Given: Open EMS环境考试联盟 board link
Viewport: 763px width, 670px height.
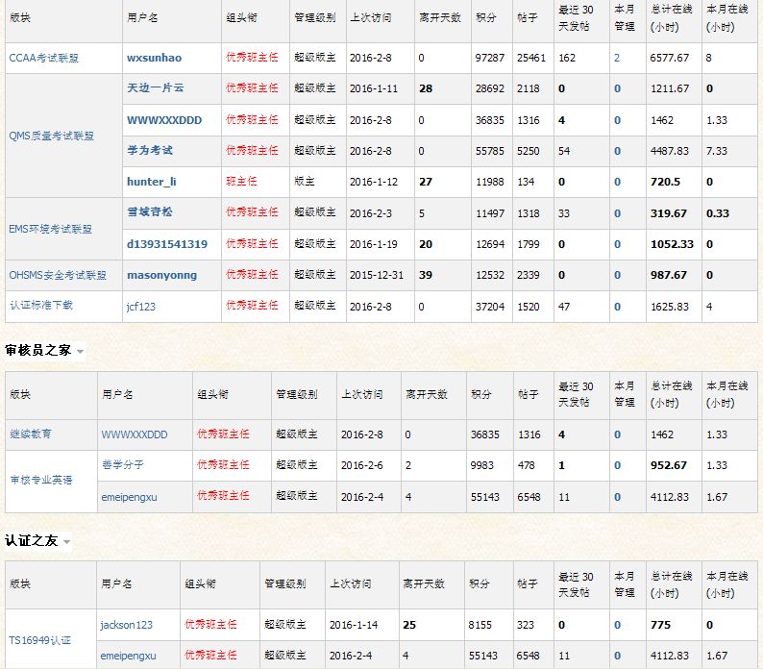Looking at the screenshot, I should tap(51, 229).
